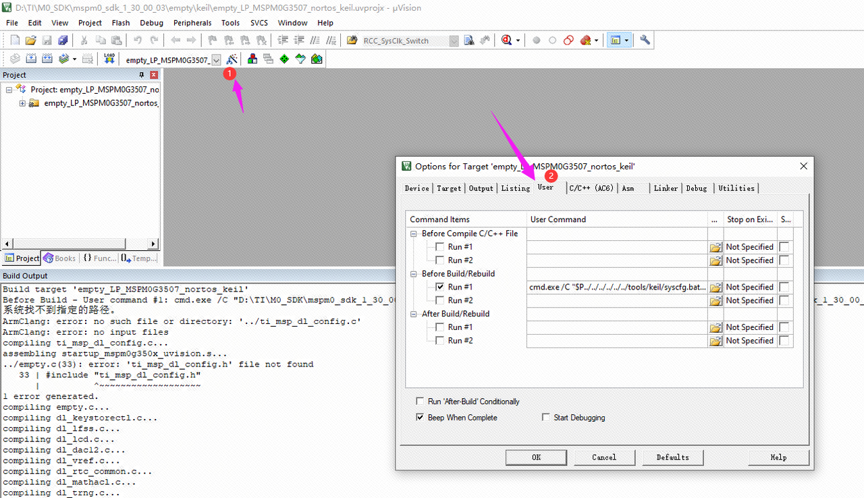864x498 pixels.
Task: Click Kill All Breakpoints icon
Action: point(585,40)
